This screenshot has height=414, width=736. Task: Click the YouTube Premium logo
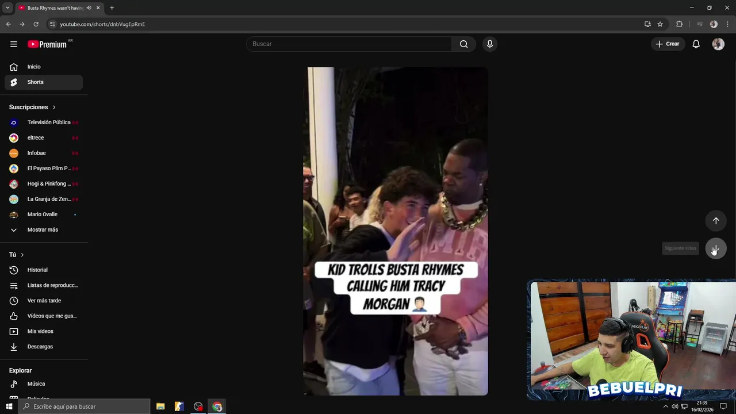tap(47, 44)
